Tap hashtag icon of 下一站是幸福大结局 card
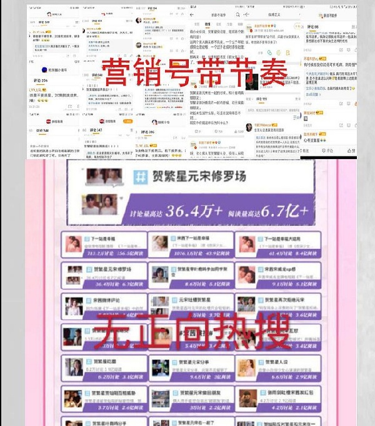Viewport: 375px width, 426px height. coord(261,239)
